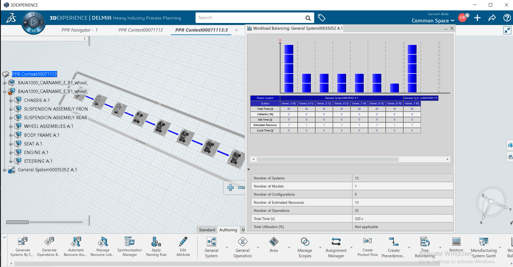Click Generate Systems By C... tool
Image resolution: width=513 pixels, height=267 pixels.
[x=22, y=246]
